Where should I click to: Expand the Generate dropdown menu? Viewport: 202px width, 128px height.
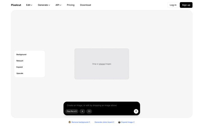tap(44, 5)
